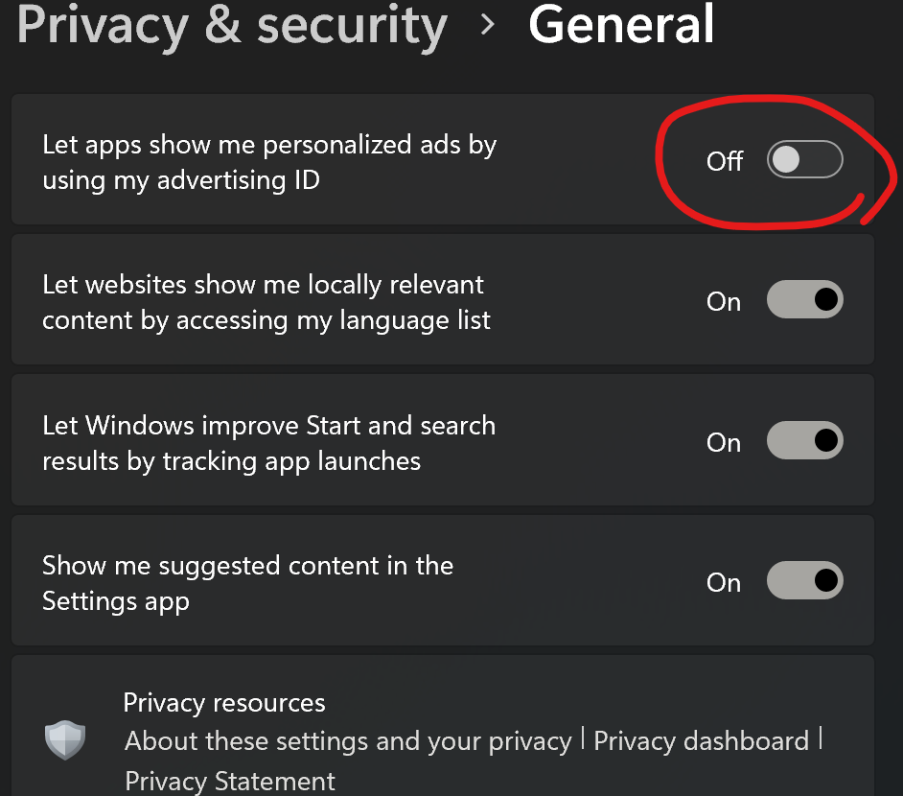The height and width of the screenshot is (796, 903).
Task: Click the General page title
Action: pyautogui.click(x=621, y=25)
